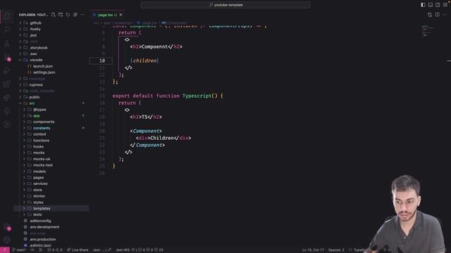This screenshot has height=253, width=451.
Task: Click the youtube-template command center search
Action: 225,5
